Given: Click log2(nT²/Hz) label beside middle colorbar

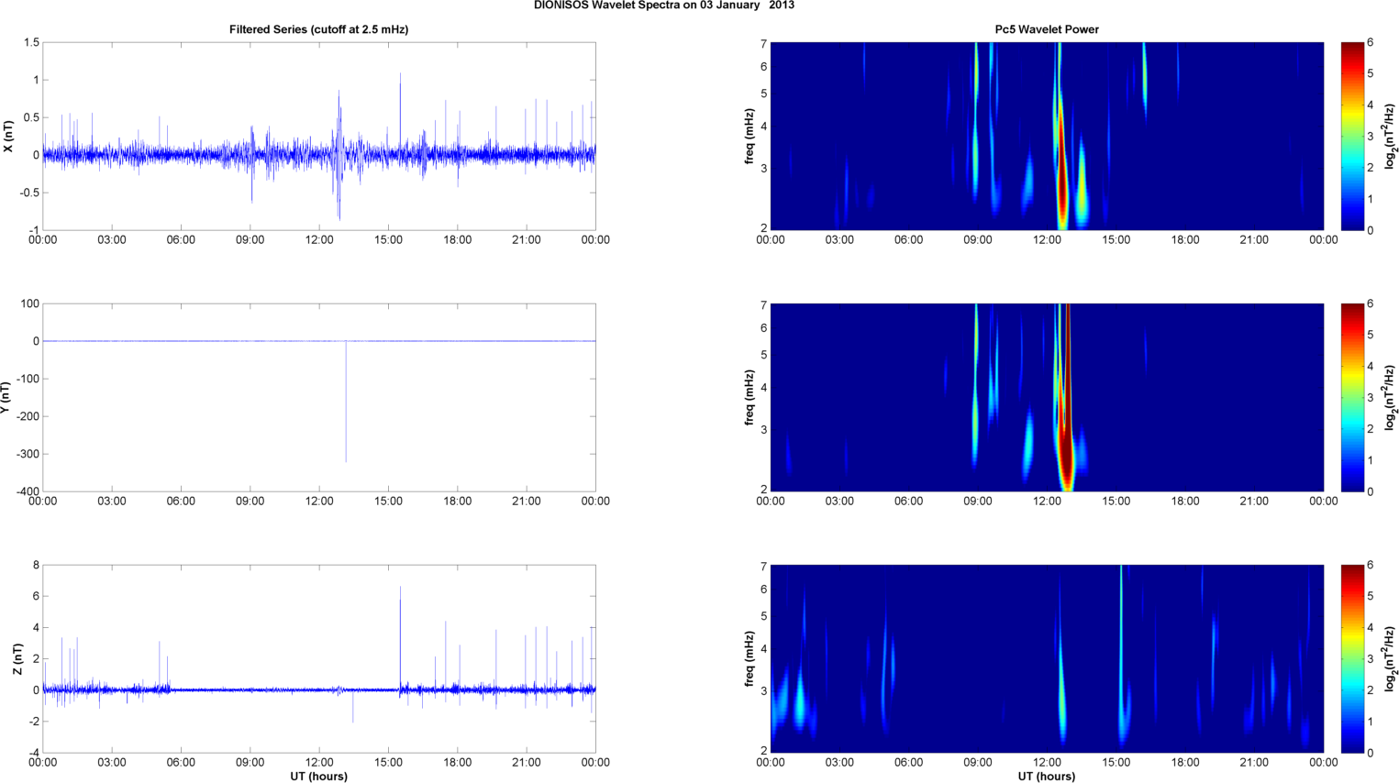Looking at the screenshot, I should (x=1391, y=397).
